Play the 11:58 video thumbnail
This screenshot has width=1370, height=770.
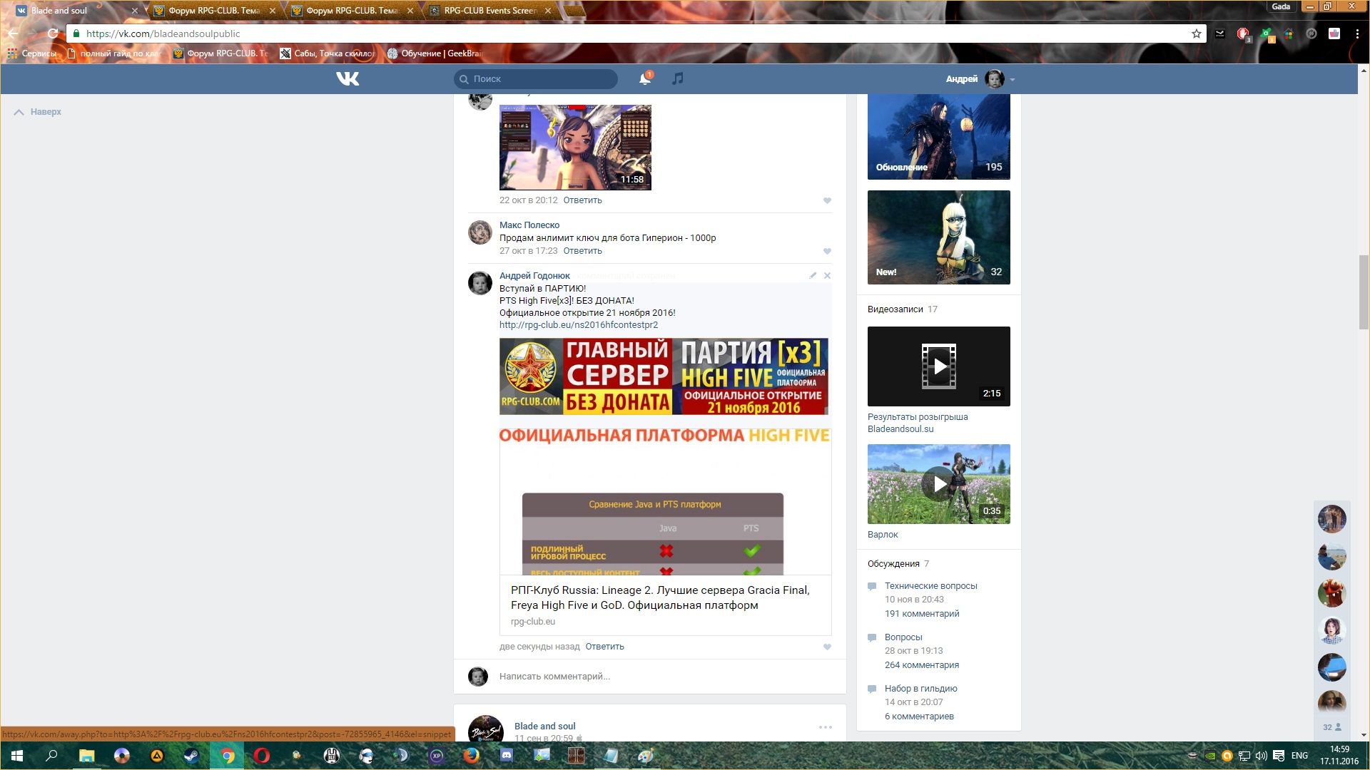(x=575, y=148)
